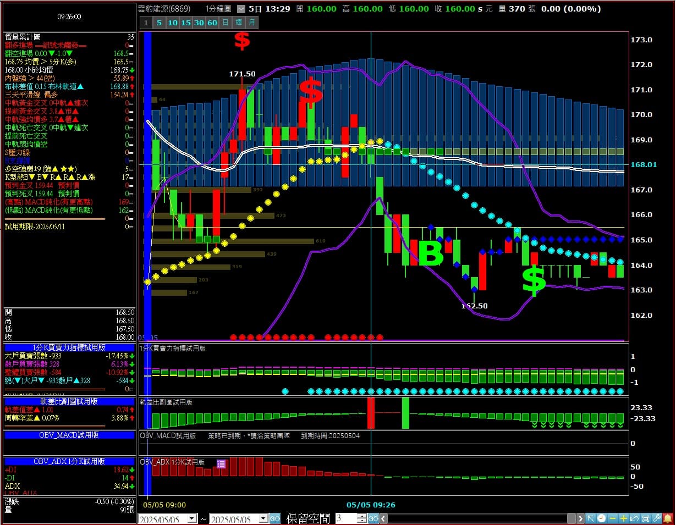676x525 pixels.
Task: Zoom out chart with yellow minus icon
Action: 613,518
